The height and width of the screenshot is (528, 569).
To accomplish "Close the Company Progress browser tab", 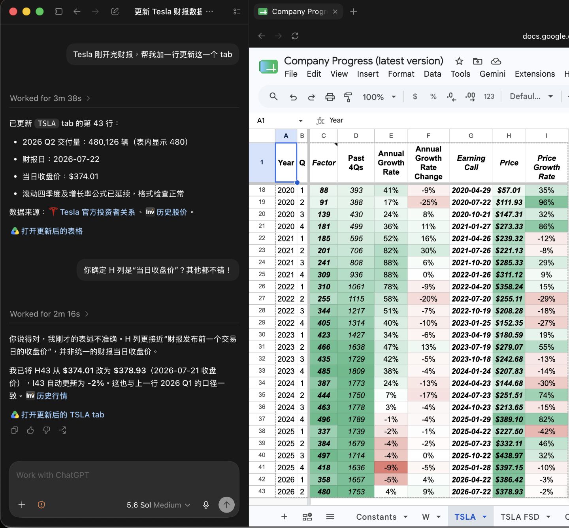I will 335,11.
